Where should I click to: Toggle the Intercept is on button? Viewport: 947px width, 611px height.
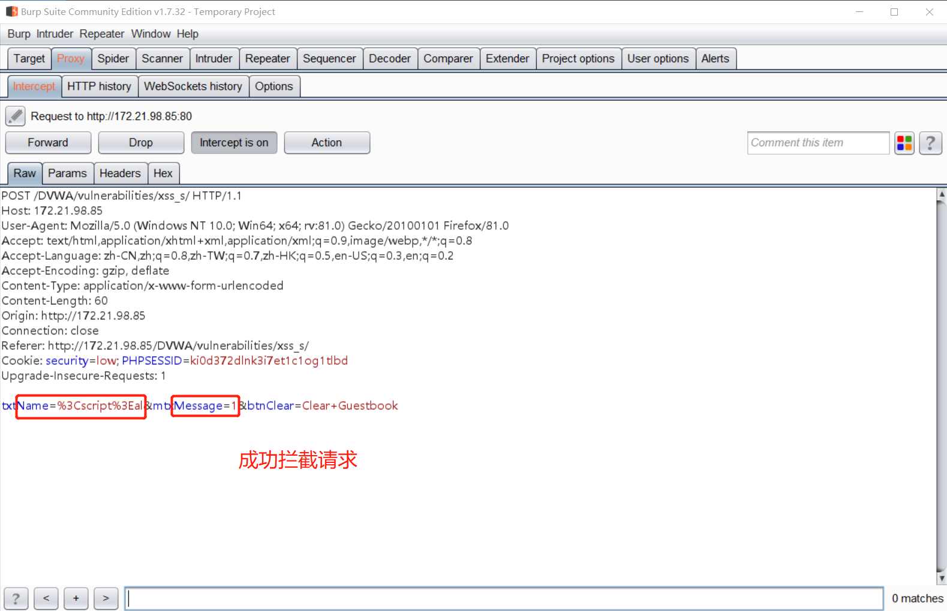tap(234, 143)
